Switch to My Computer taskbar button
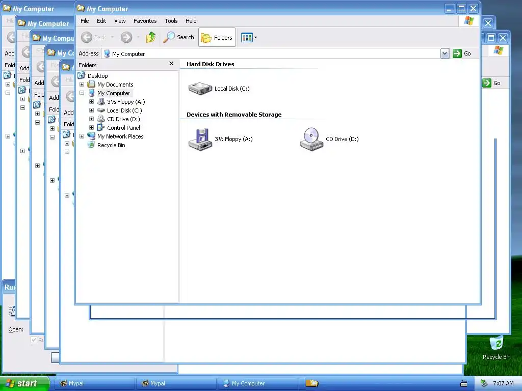This screenshot has height=391, width=522. [x=258, y=383]
